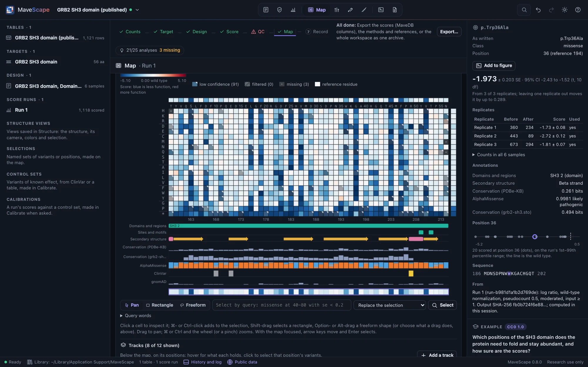Click the grid icon beside Map · Run 1 heading

click(118, 65)
